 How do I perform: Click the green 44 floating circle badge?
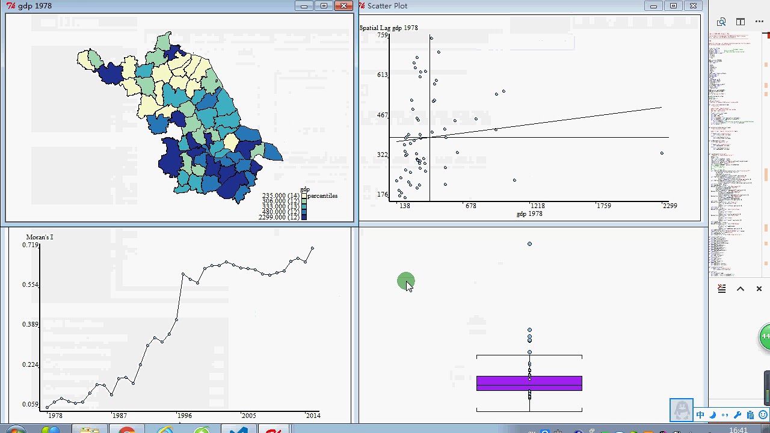coord(765,337)
